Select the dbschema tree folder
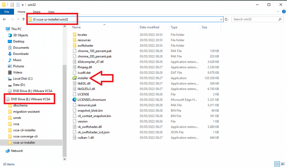This screenshot has width=287, height=167. tap(20, 105)
